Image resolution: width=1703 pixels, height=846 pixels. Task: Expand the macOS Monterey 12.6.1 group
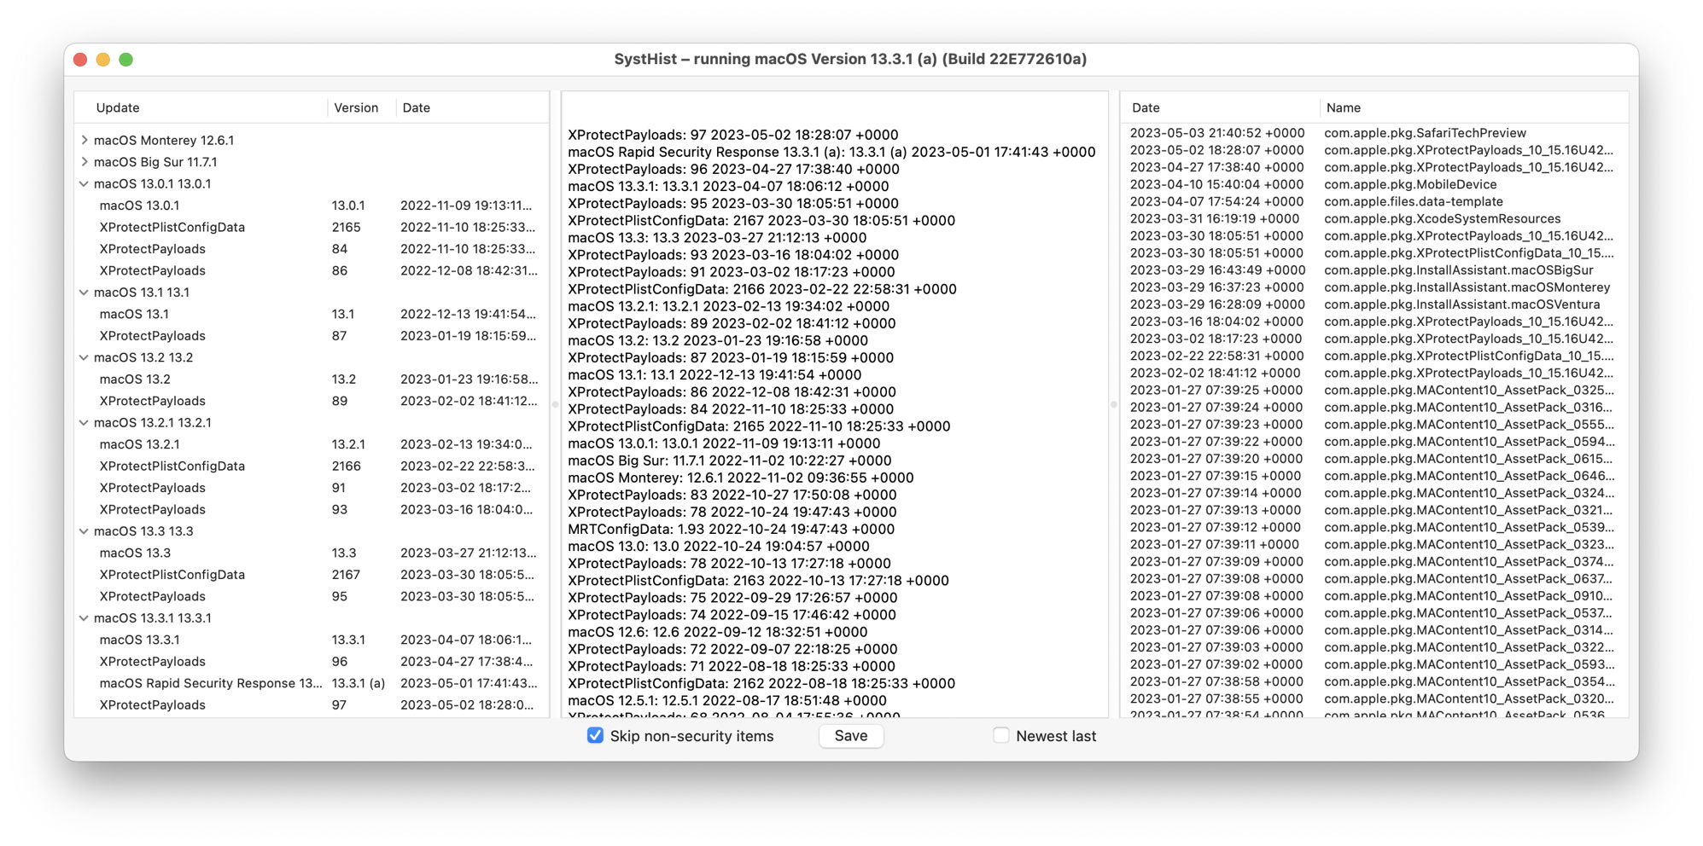(84, 140)
